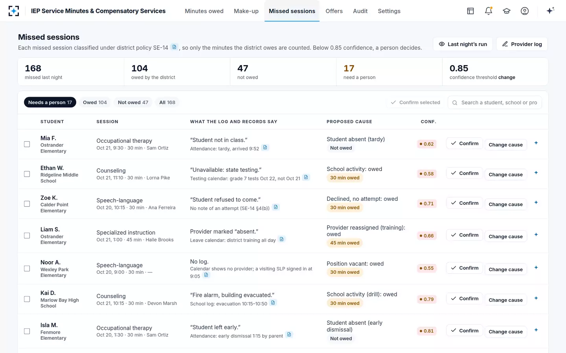This screenshot has width=566, height=353.
Task: Select the Liam S. checkbox
Action: point(27,236)
